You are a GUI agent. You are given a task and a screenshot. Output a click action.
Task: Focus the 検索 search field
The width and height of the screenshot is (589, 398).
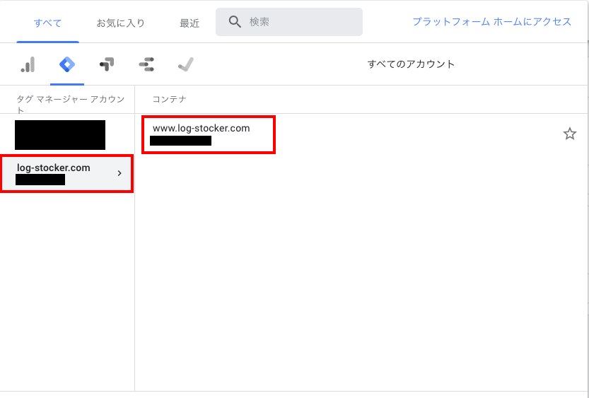pos(289,22)
